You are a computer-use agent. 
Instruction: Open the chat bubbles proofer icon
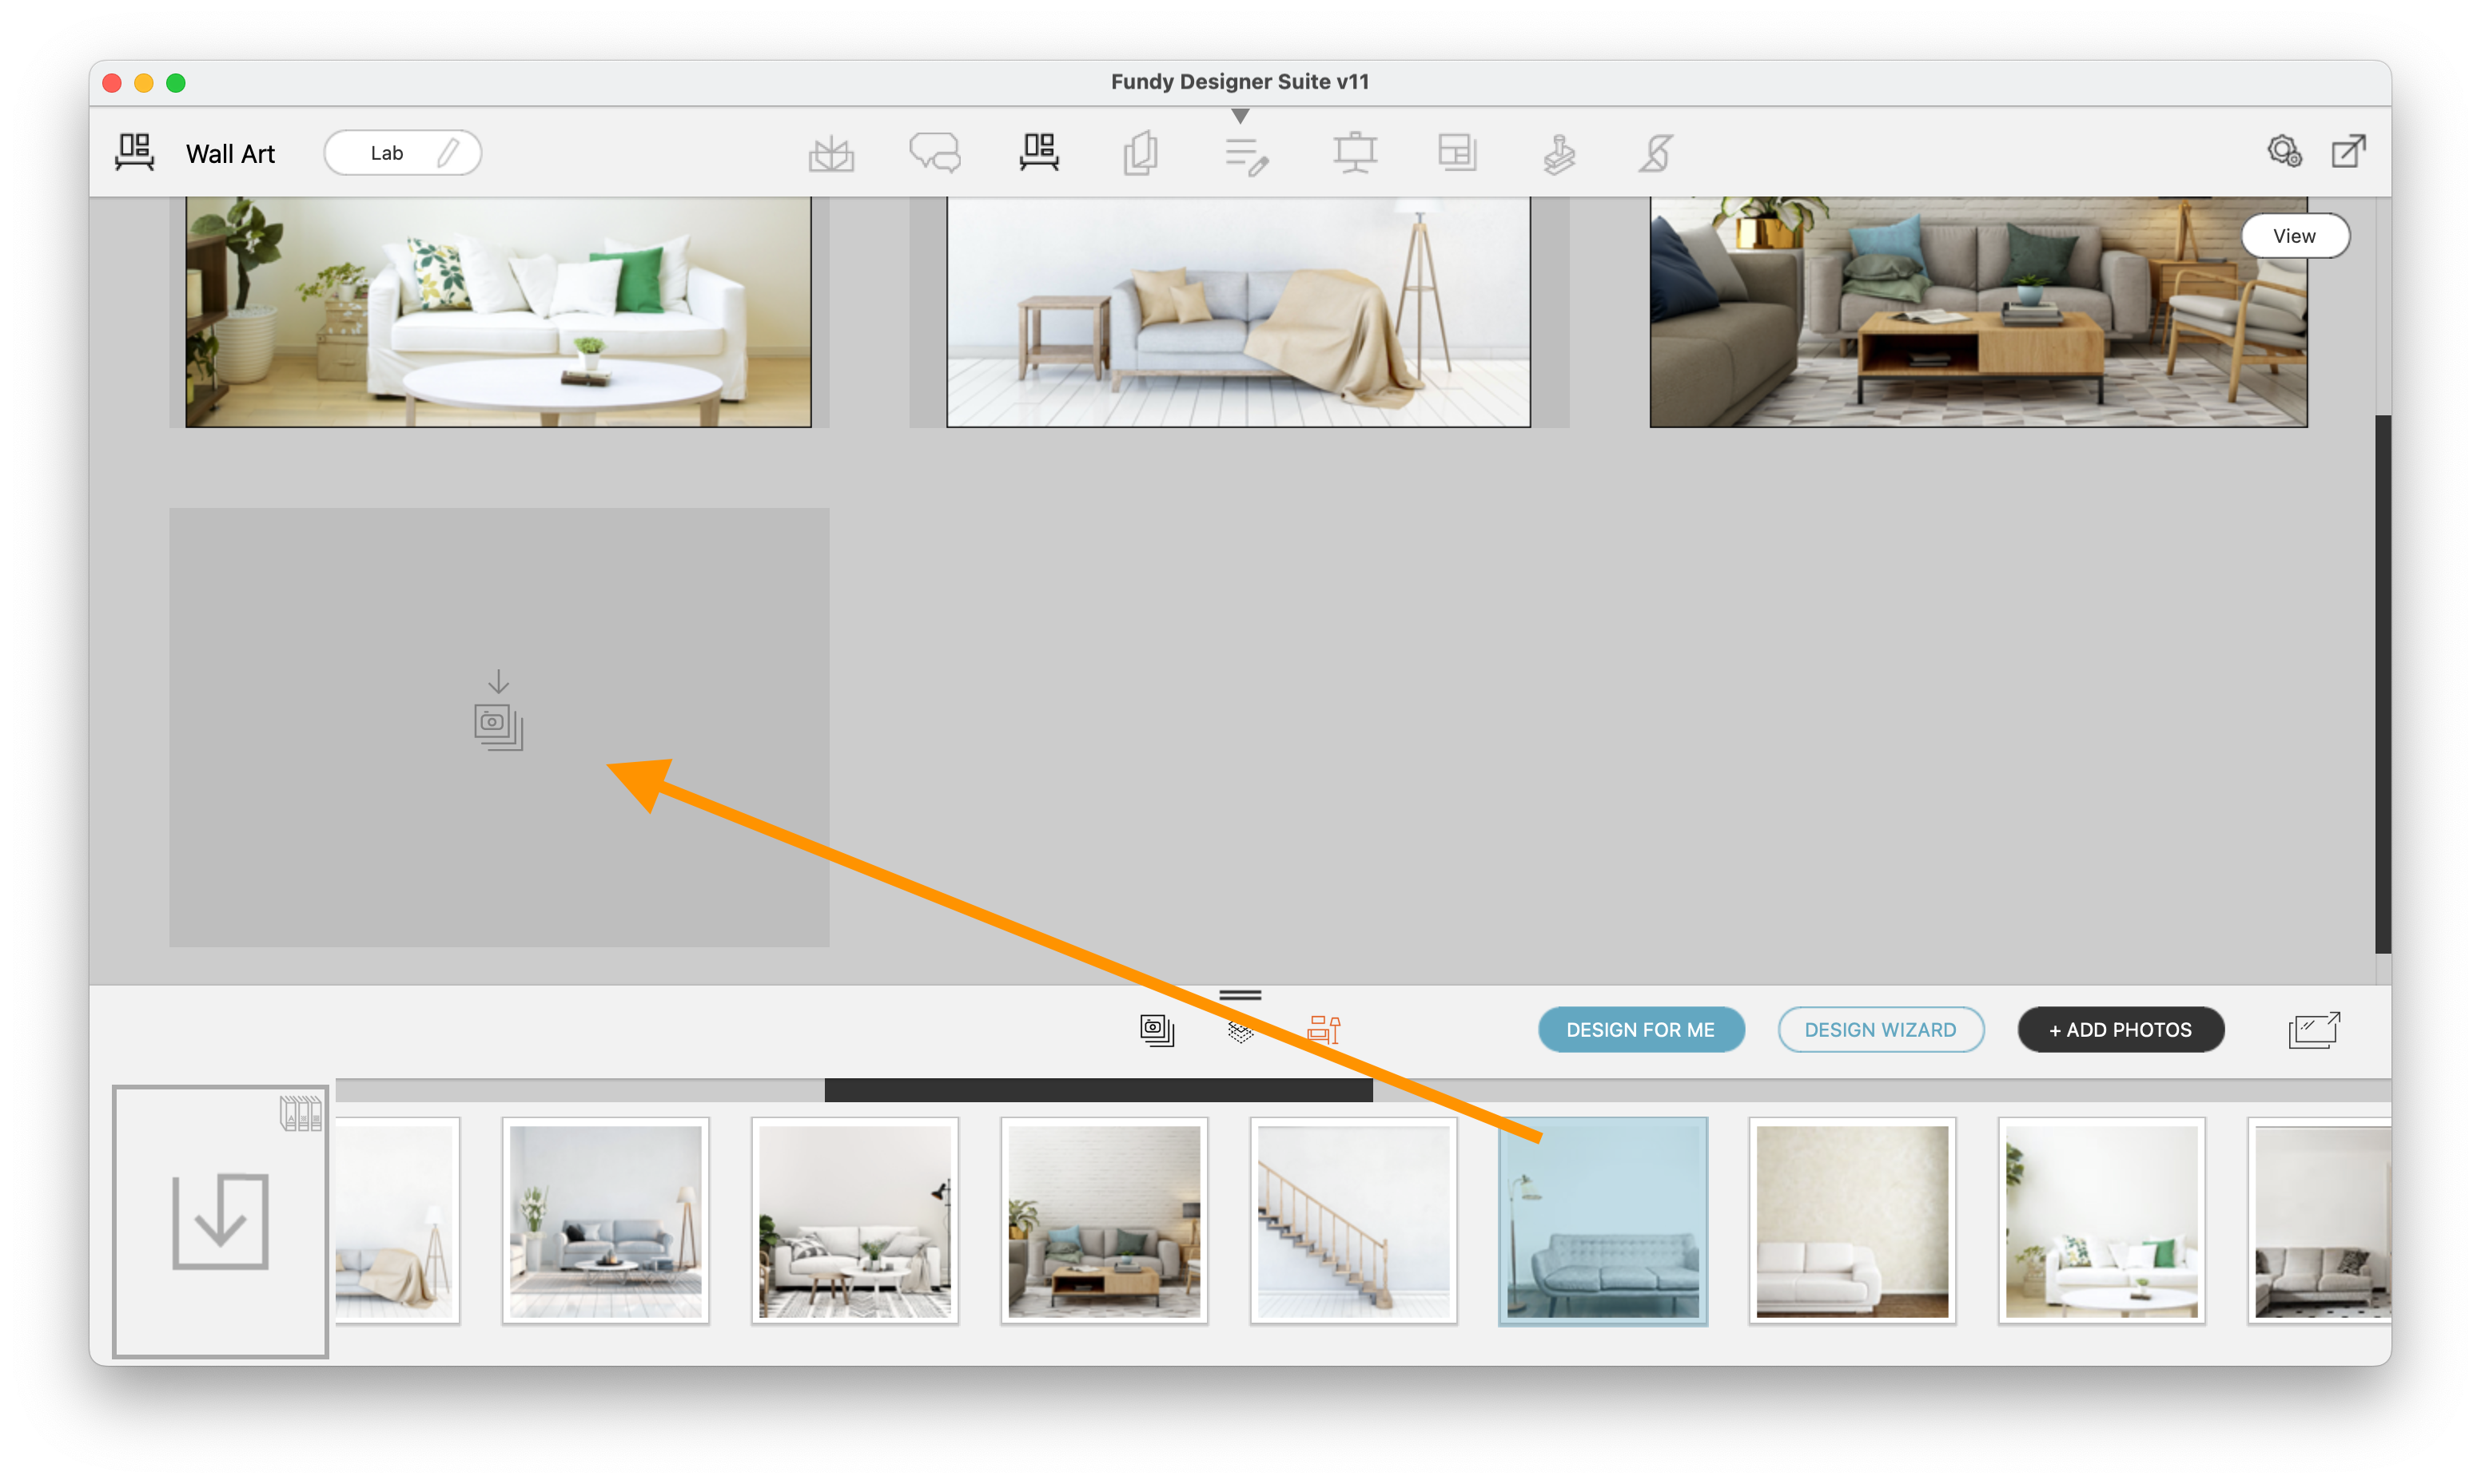click(x=934, y=153)
